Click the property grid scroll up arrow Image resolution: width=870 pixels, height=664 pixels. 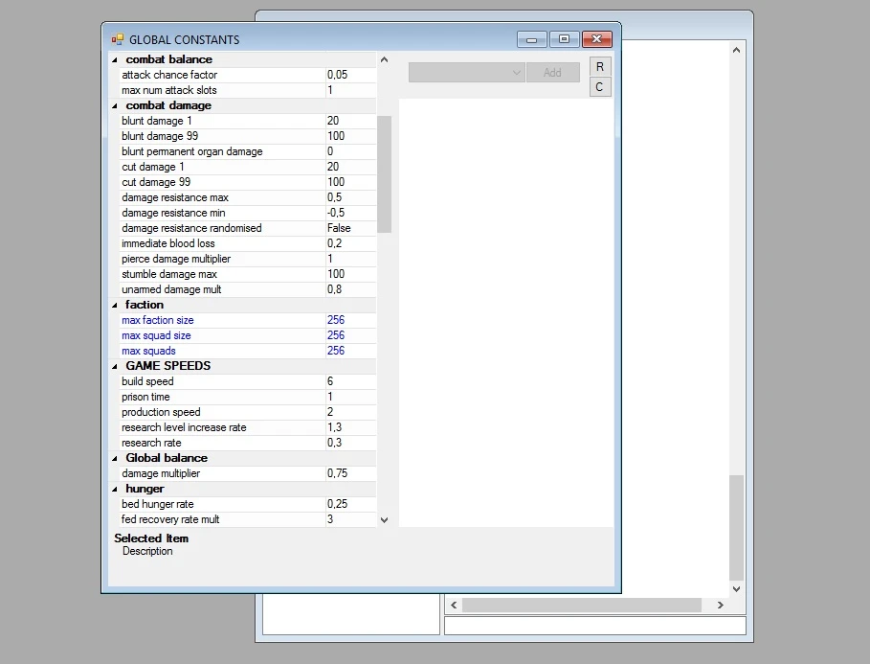[384, 59]
